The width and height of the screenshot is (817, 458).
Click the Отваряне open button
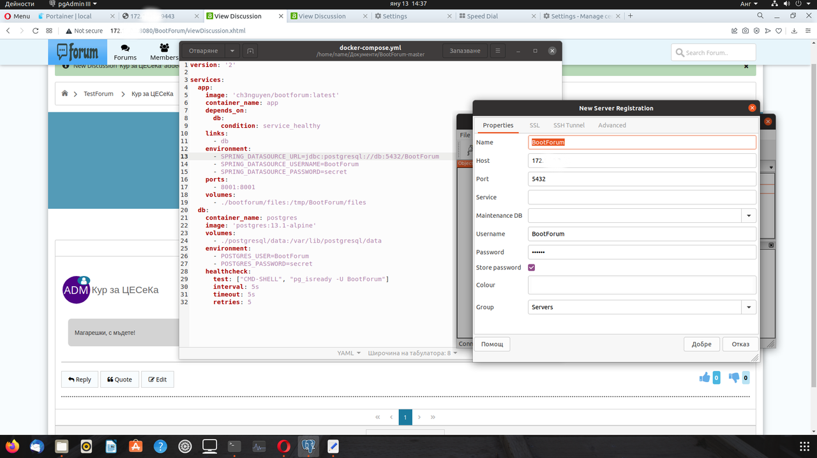coord(204,51)
